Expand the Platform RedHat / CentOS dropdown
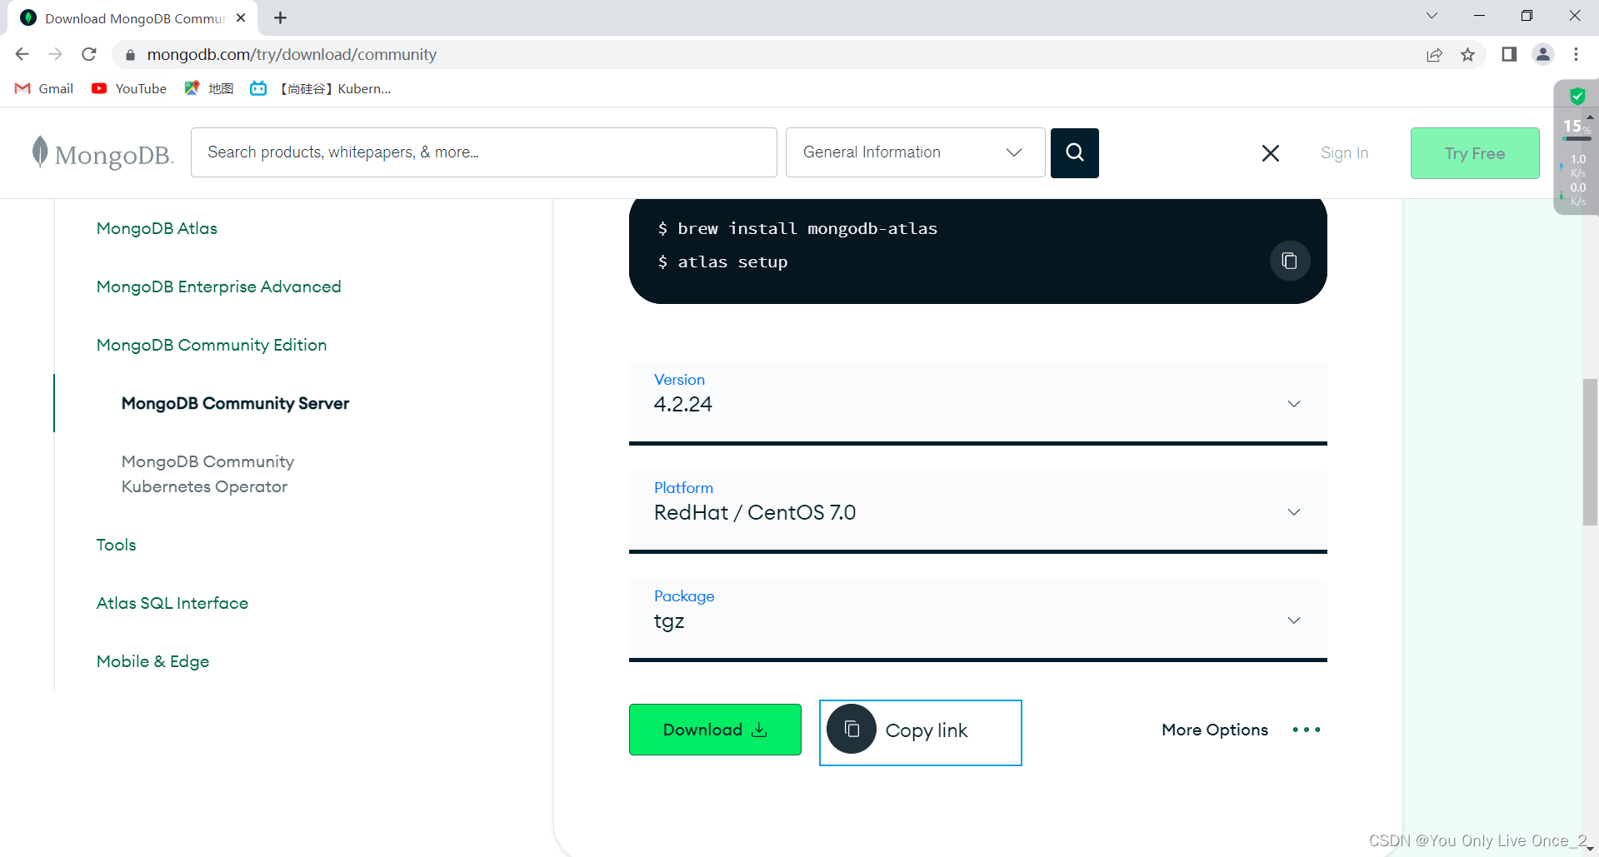The width and height of the screenshot is (1599, 857). click(977, 511)
